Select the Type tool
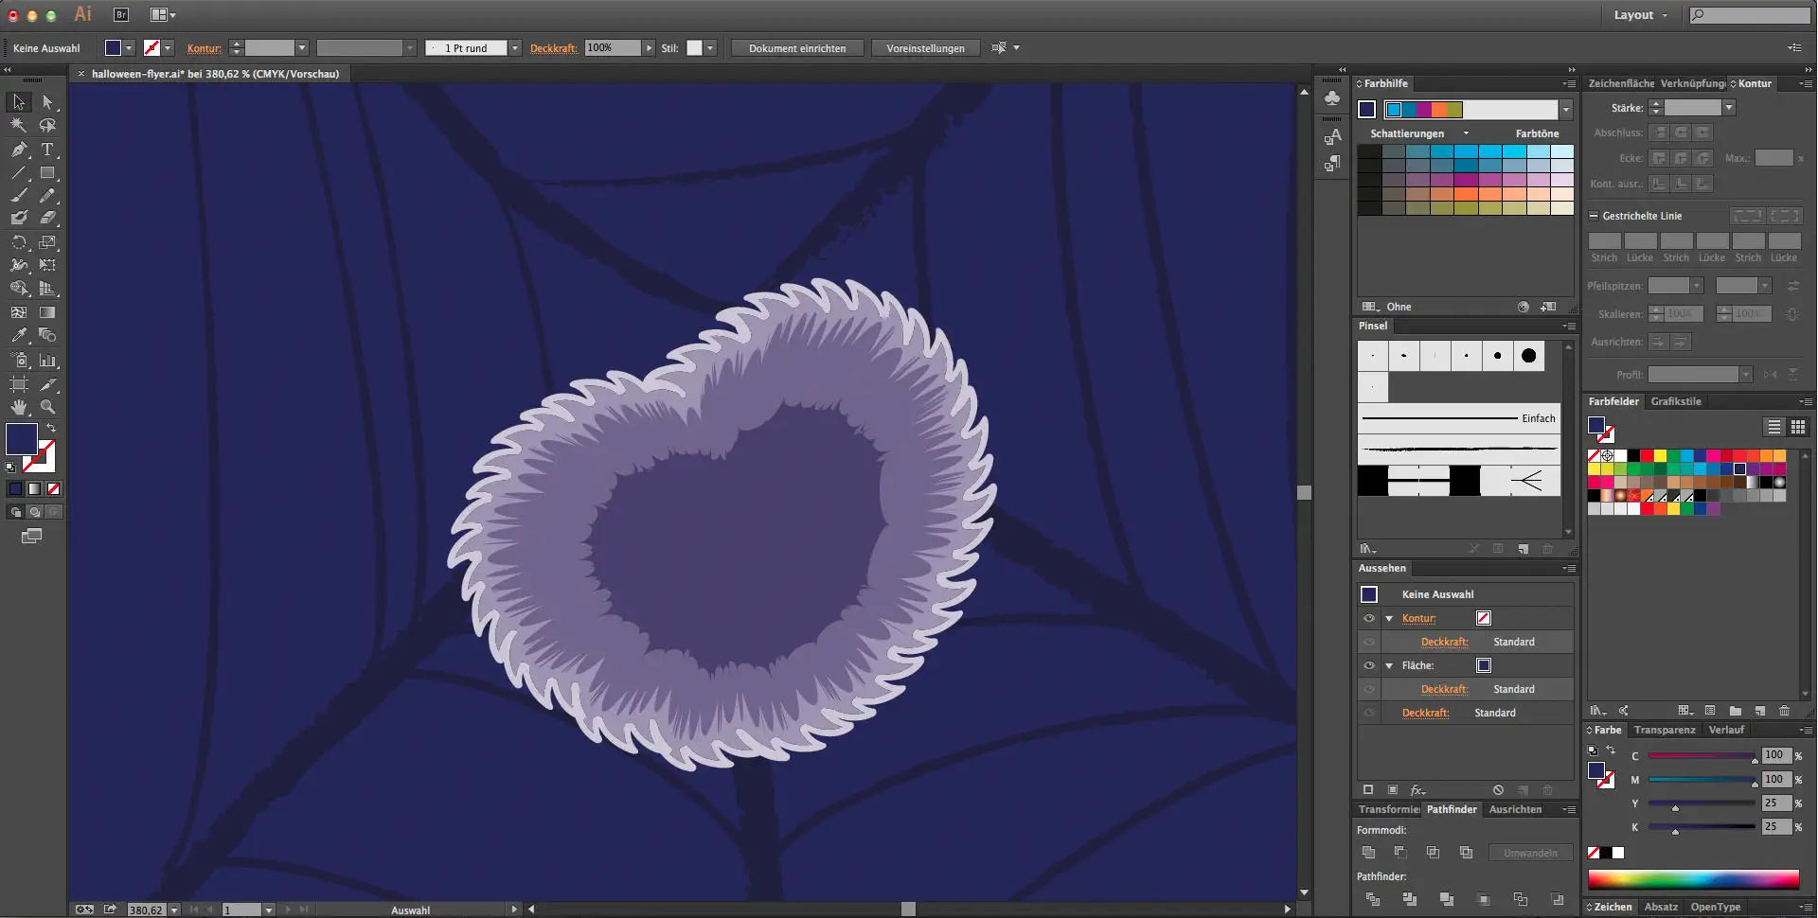The width and height of the screenshot is (1818, 918). 47,150
